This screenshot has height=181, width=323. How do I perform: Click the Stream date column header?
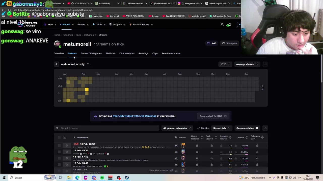83,138
